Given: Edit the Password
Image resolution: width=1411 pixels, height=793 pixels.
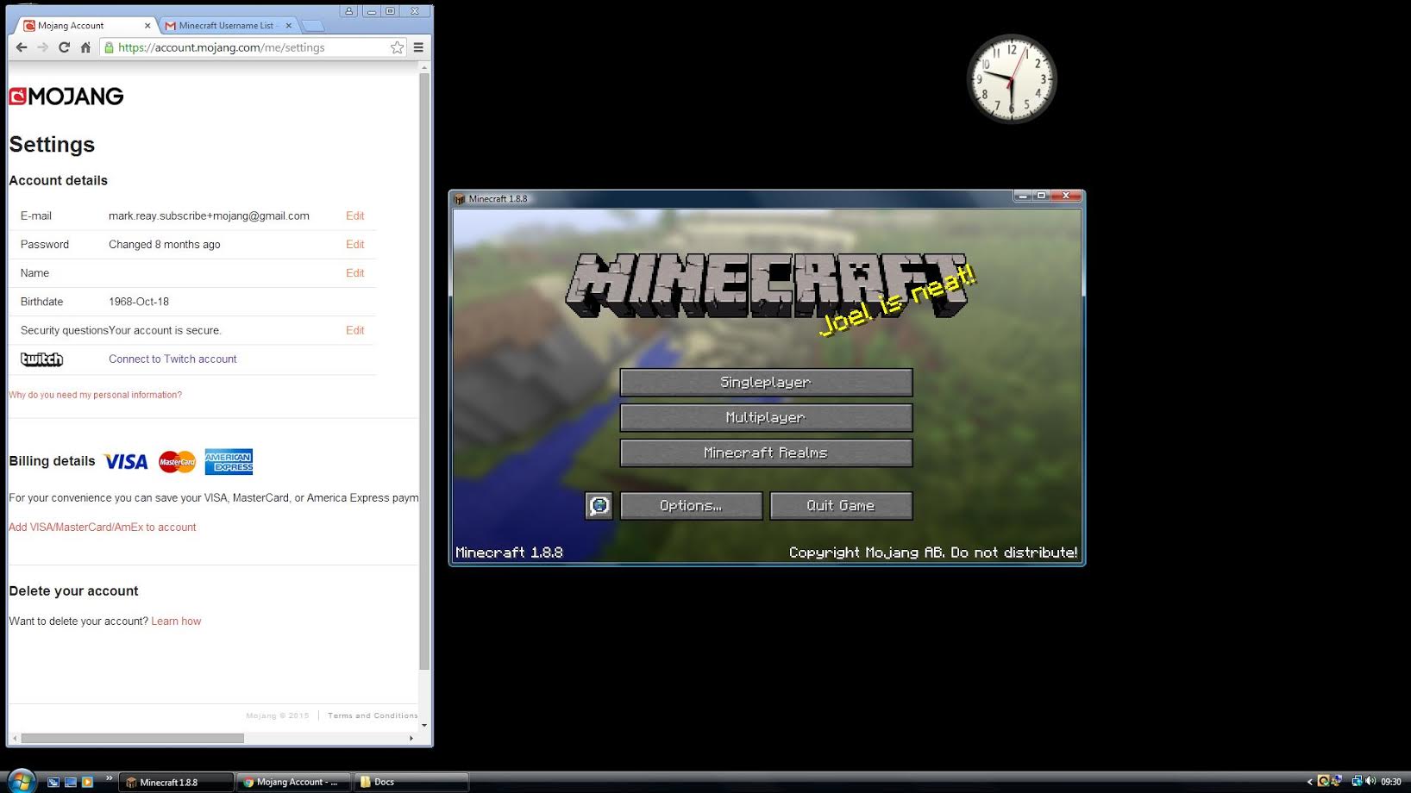Looking at the screenshot, I should point(354,244).
